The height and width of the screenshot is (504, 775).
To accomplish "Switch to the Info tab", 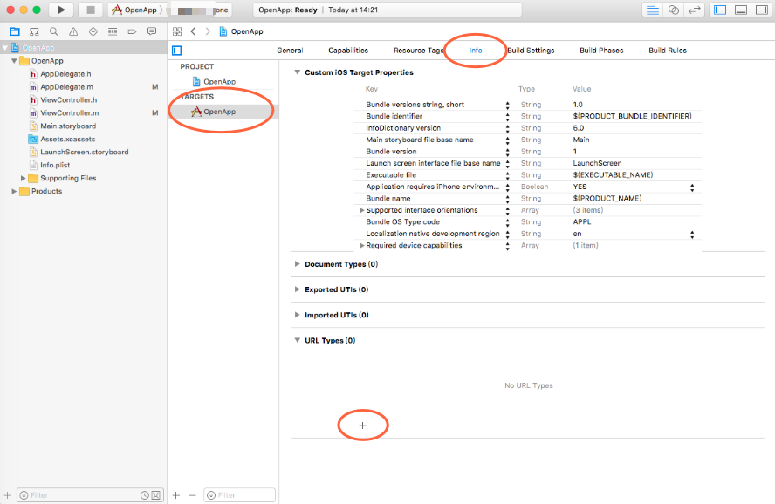I will point(476,51).
